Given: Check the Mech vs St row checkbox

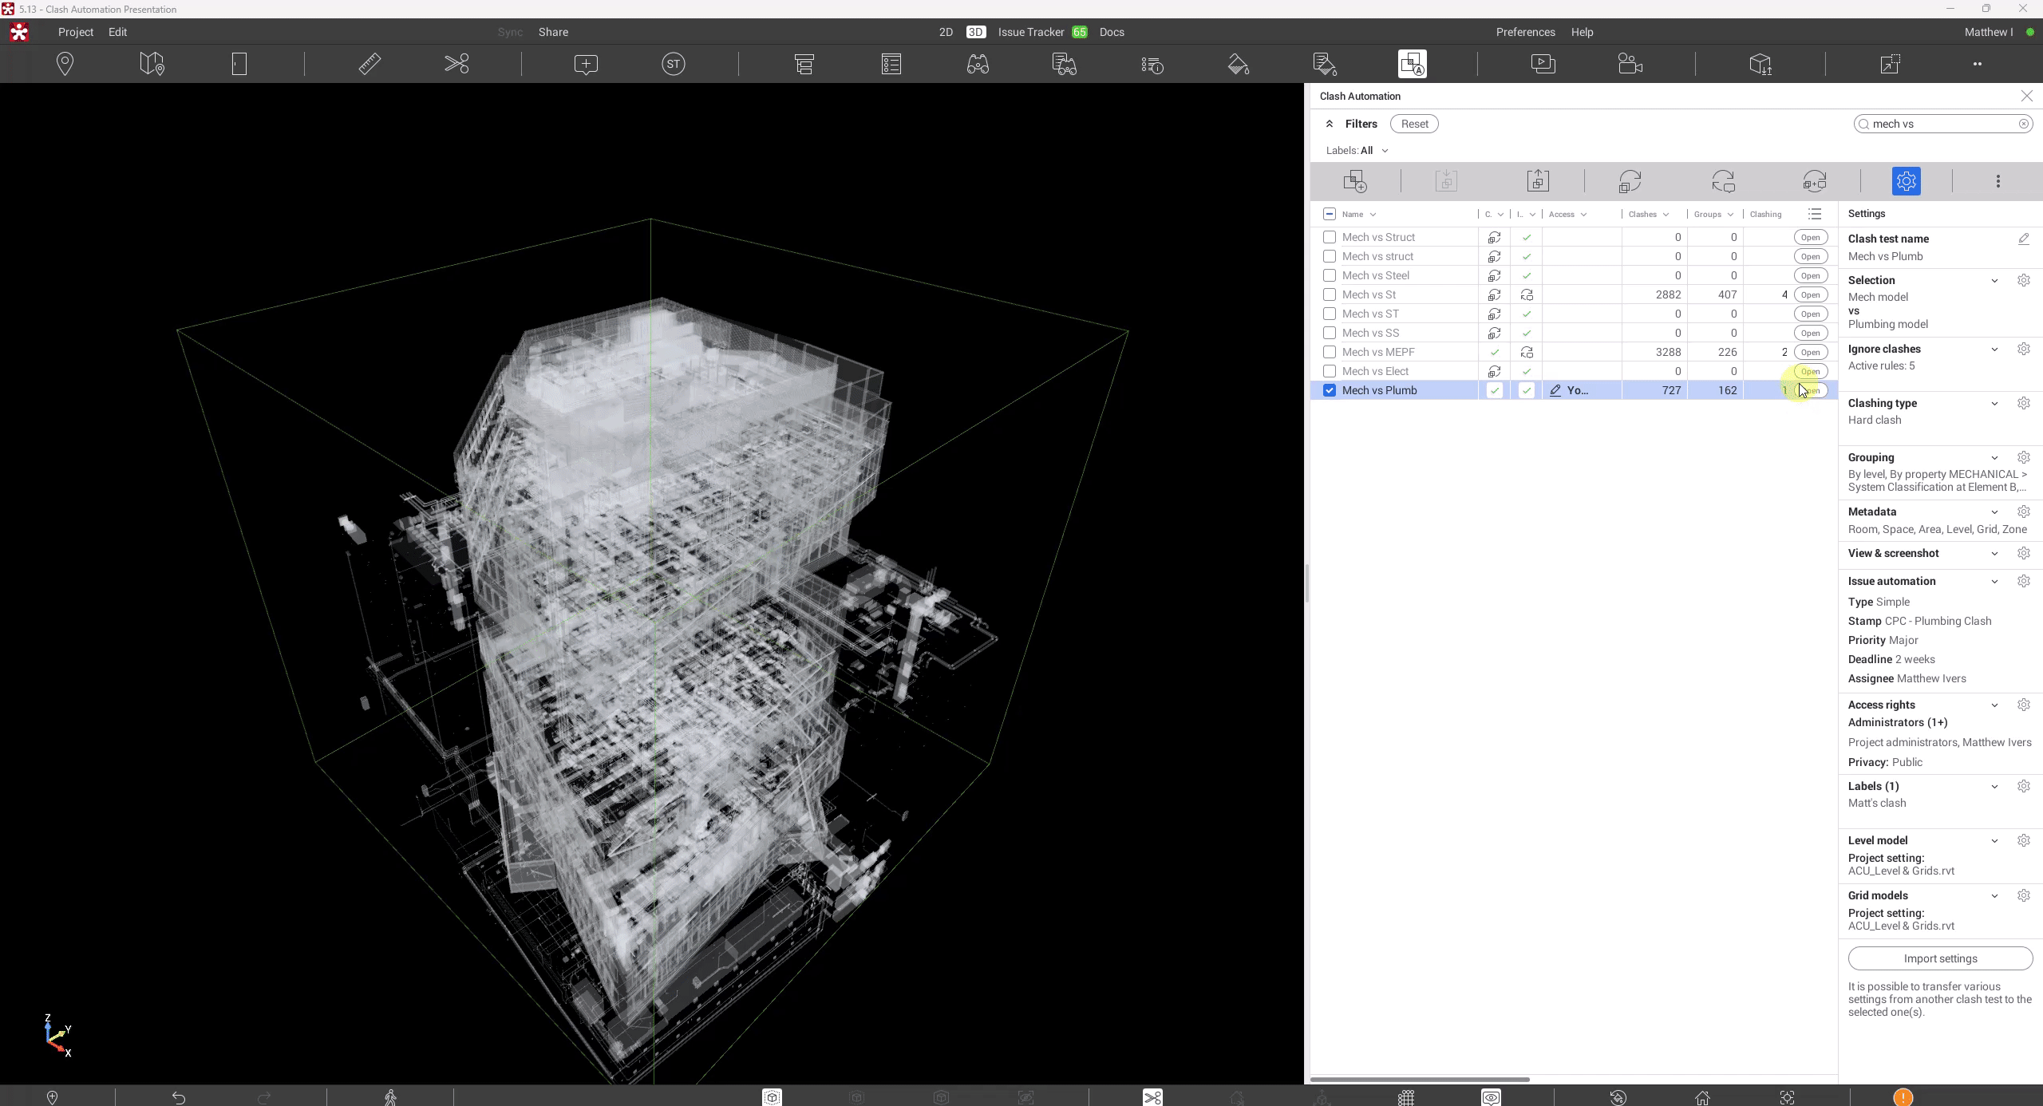Looking at the screenshot, I should click(1330, 294).
